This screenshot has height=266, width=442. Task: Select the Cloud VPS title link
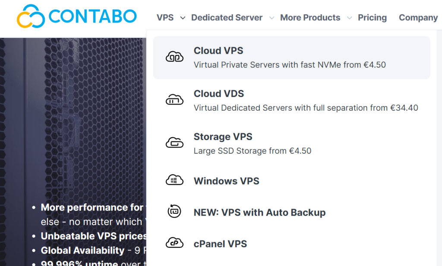click(218, 51)
